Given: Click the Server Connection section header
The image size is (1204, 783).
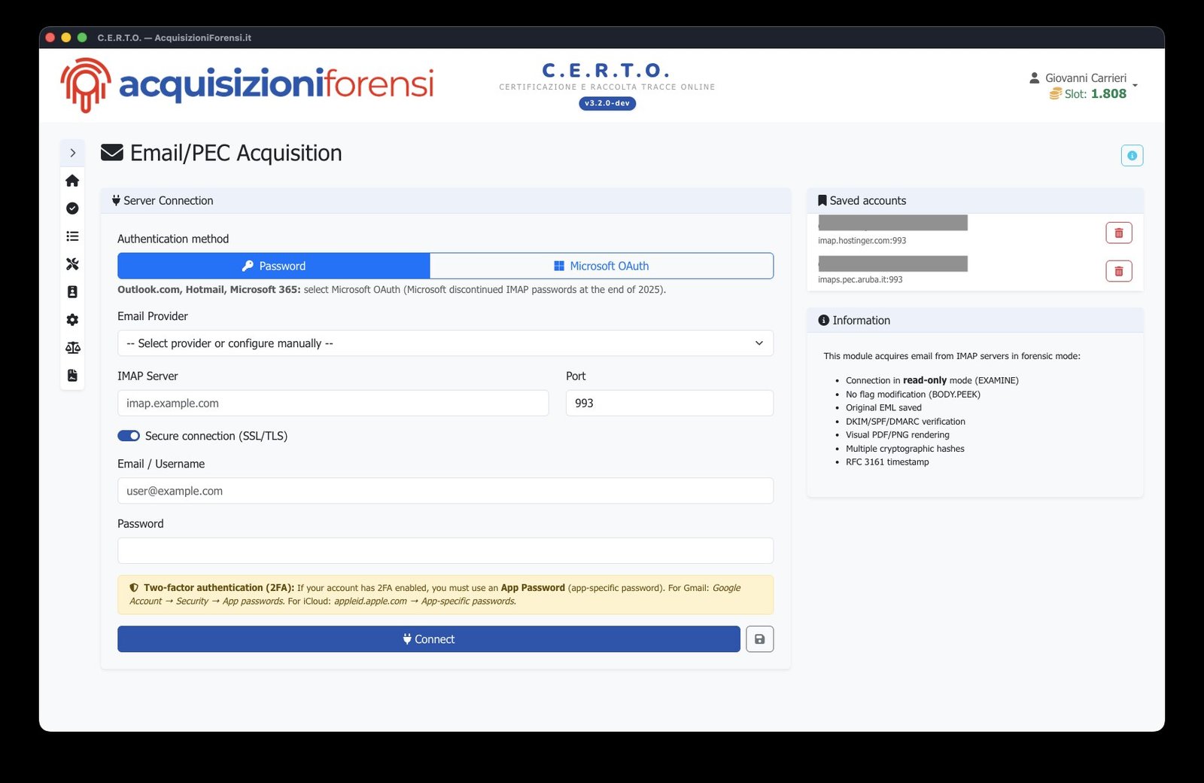Looking at the screenshot, I should tap(445, 200).
